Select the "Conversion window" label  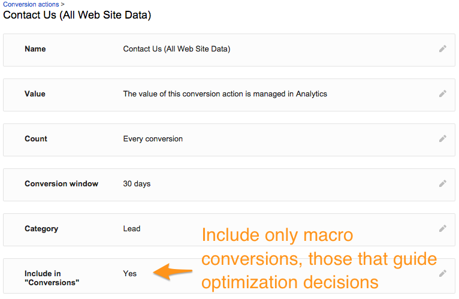tap(62, 183)
